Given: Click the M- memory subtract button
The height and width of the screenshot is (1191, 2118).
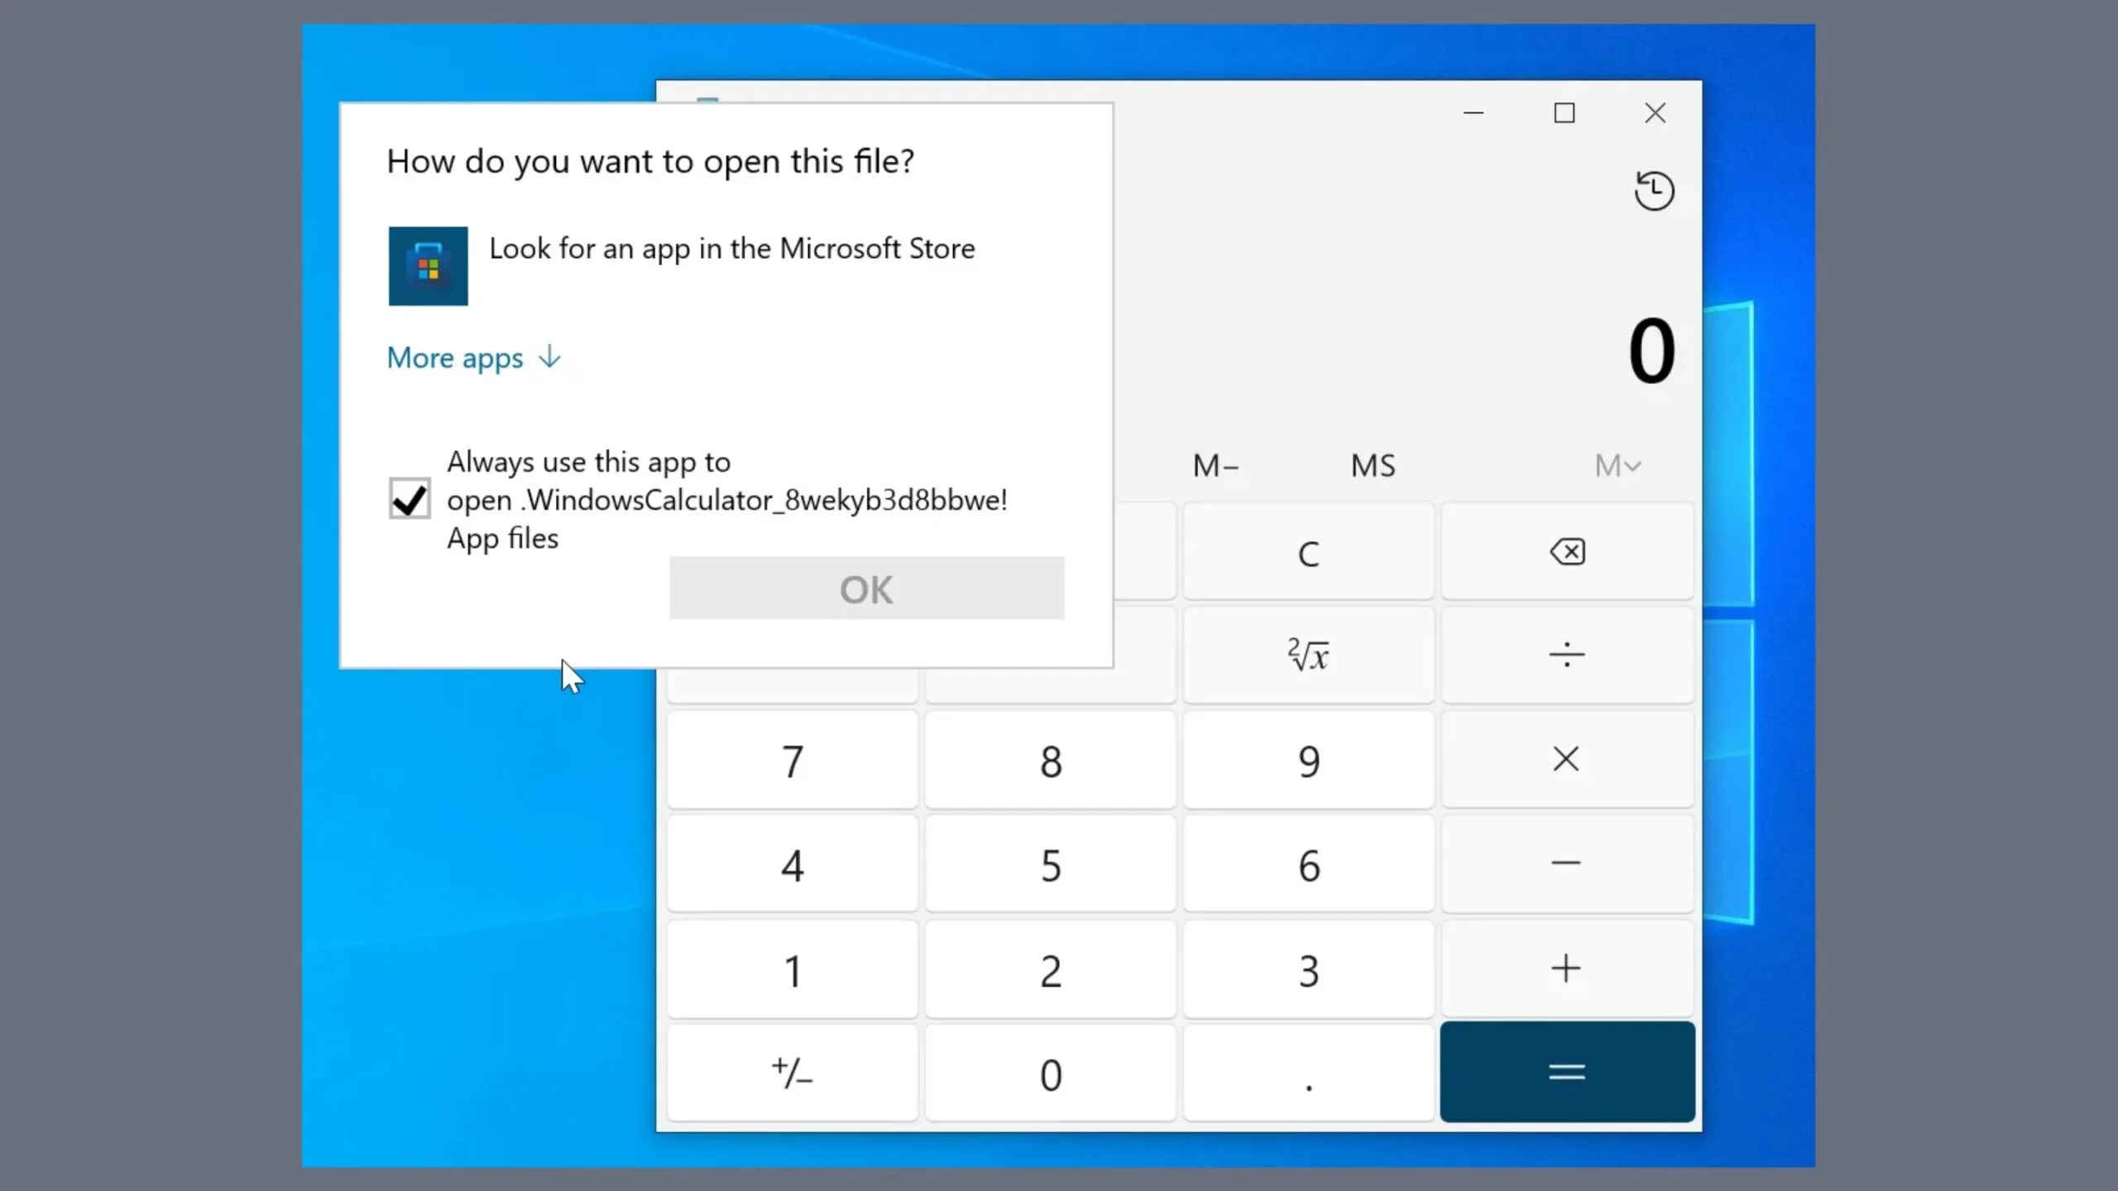Looking at the screenshot, I should pos(1215,466).
